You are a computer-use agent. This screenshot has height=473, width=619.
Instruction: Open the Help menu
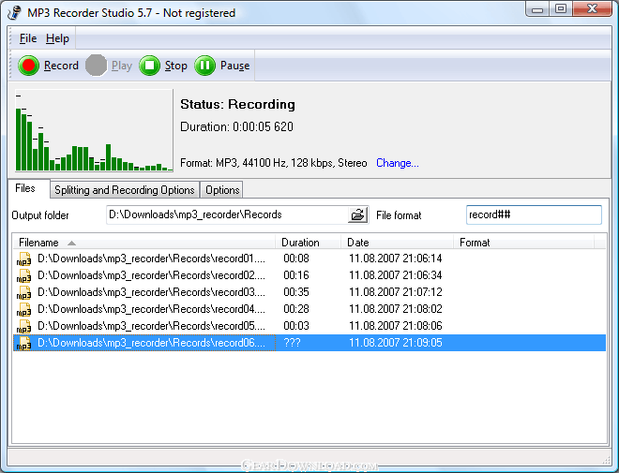point(57,38)
